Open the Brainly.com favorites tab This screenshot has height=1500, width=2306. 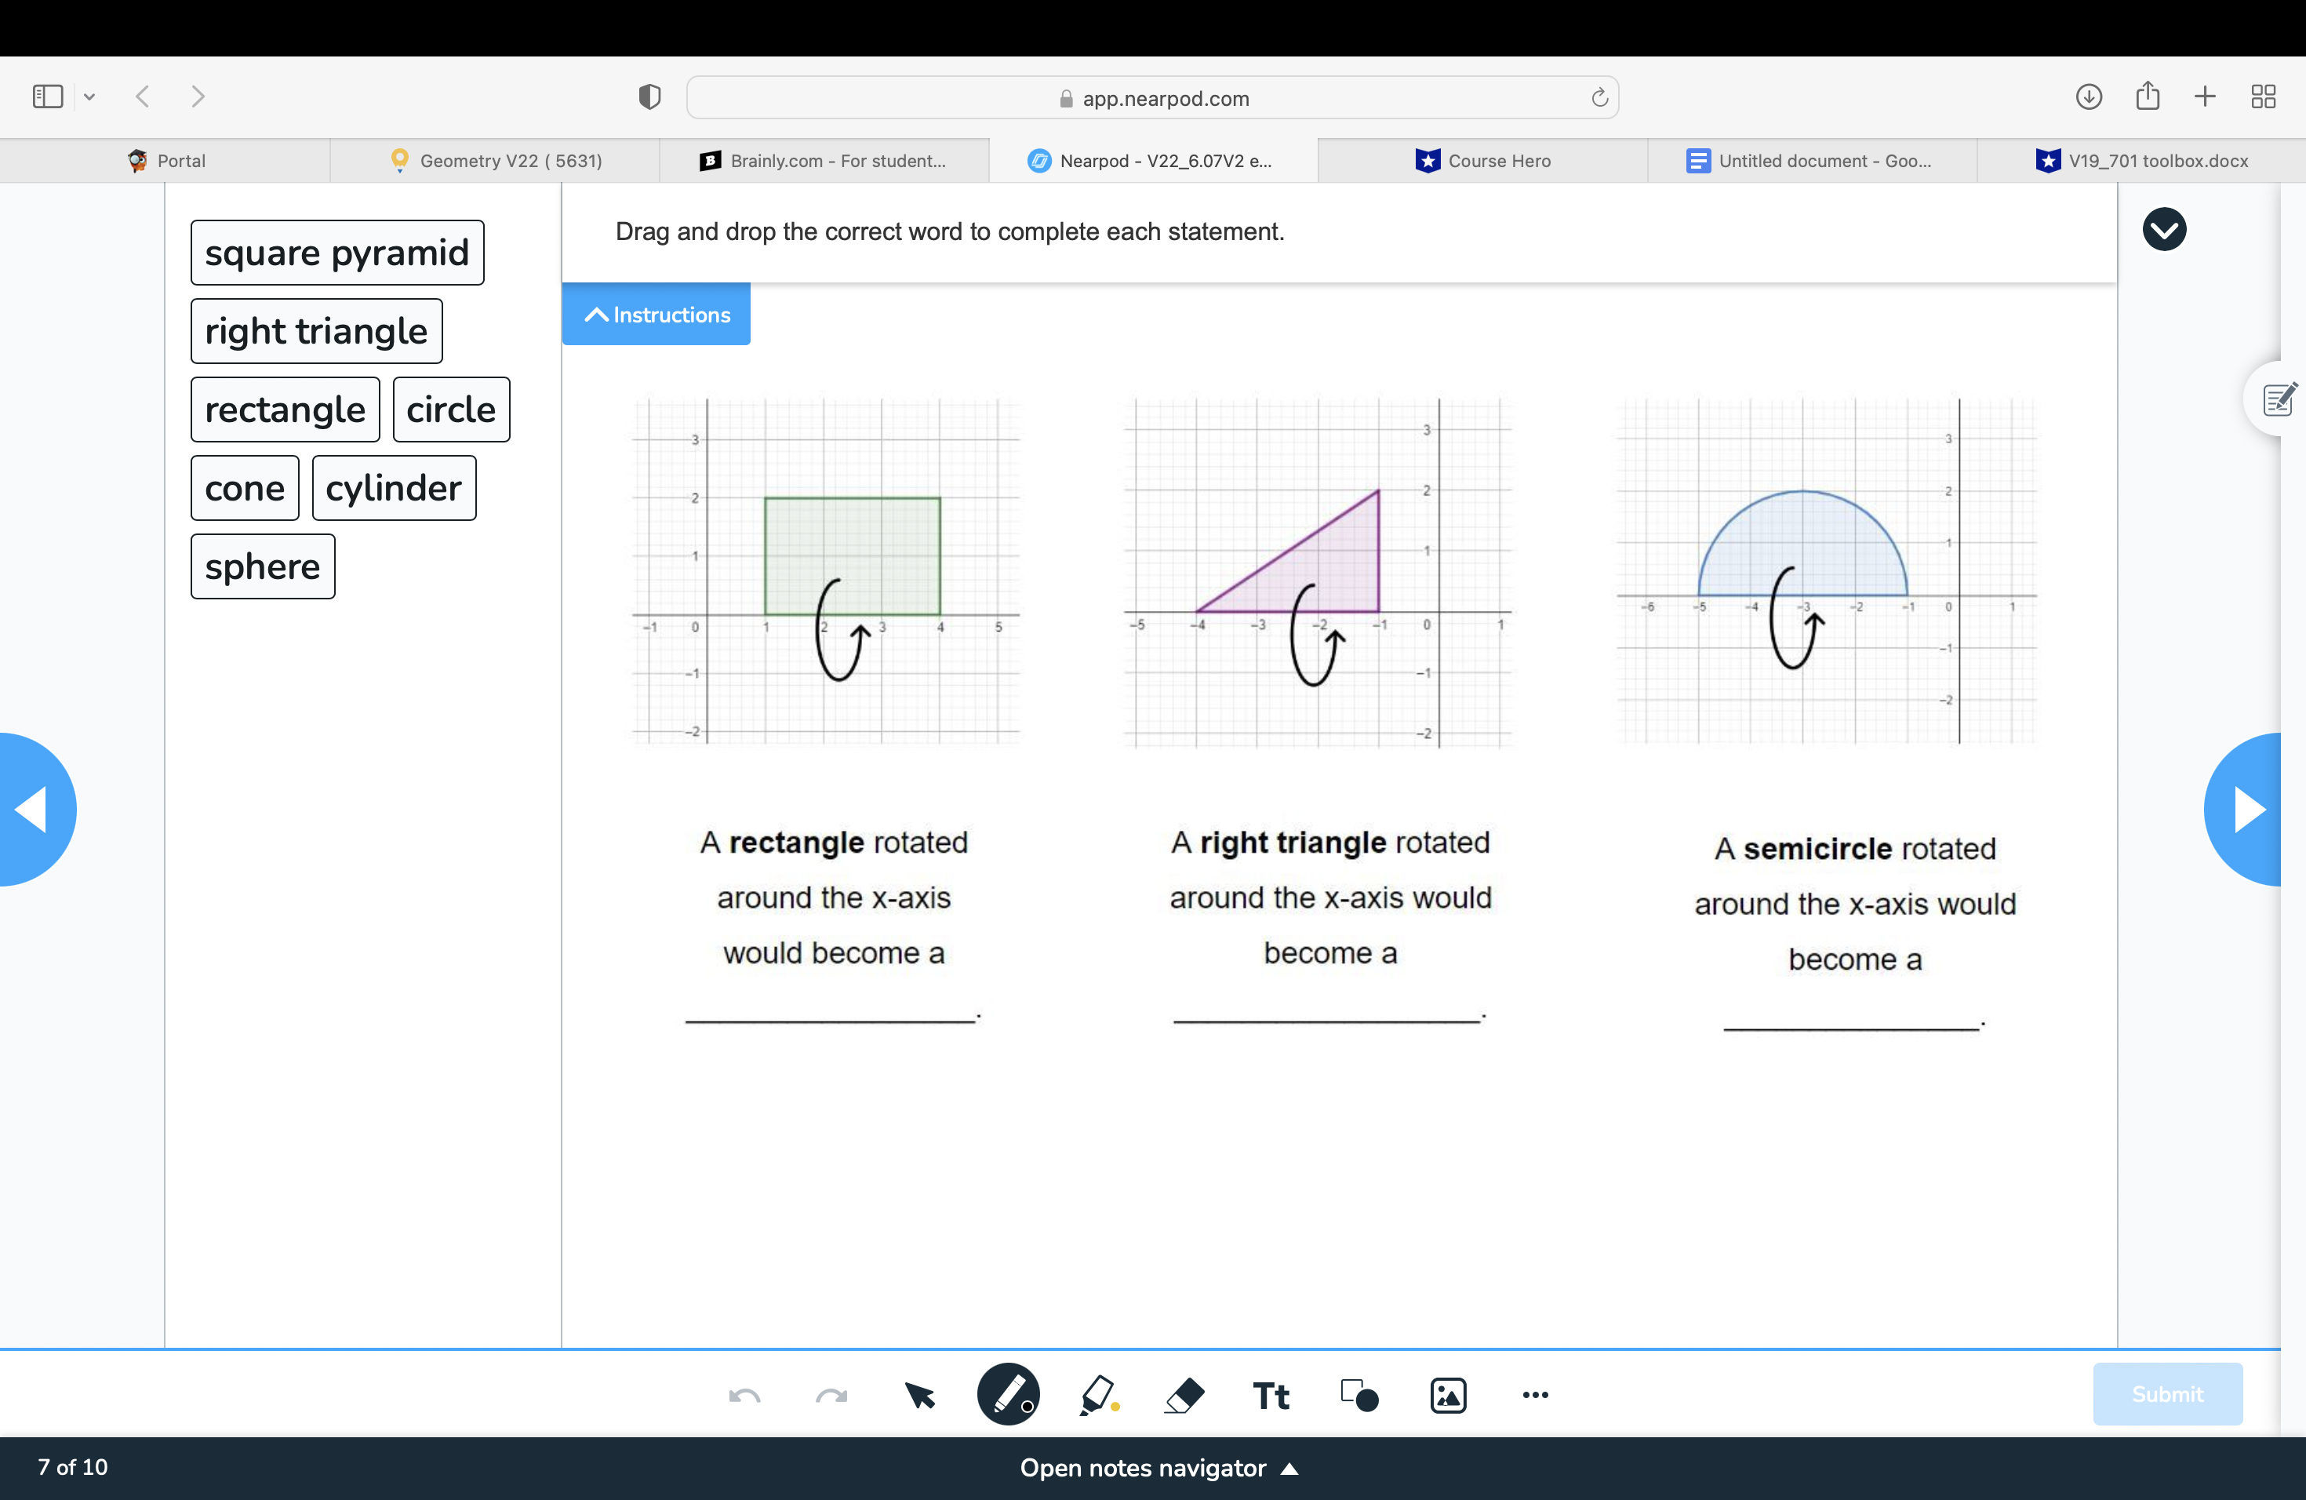tap(828, 160)
